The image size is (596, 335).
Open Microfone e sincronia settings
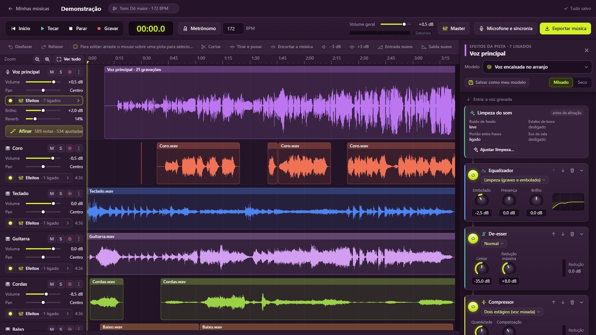pos(506,29)
